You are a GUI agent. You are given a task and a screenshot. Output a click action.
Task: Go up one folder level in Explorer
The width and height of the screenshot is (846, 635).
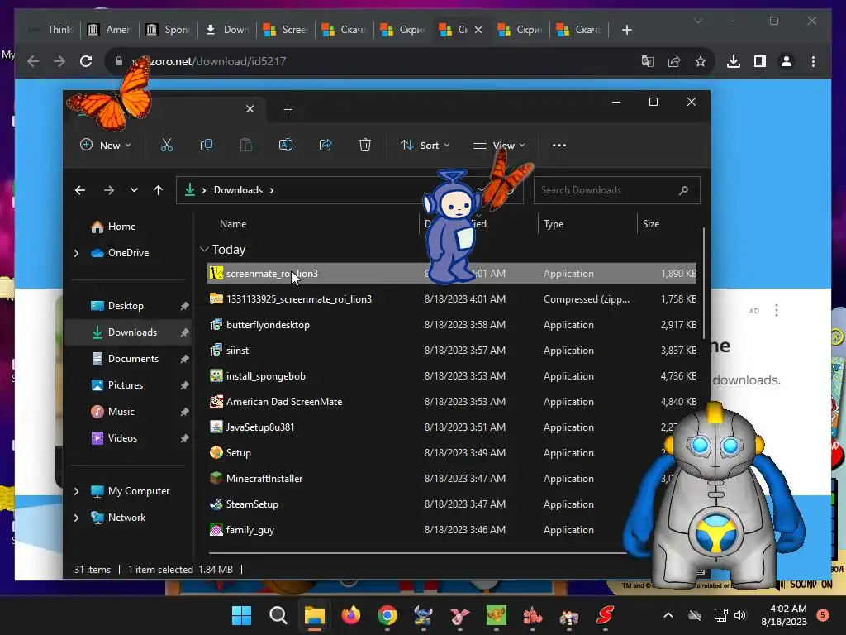158,190
